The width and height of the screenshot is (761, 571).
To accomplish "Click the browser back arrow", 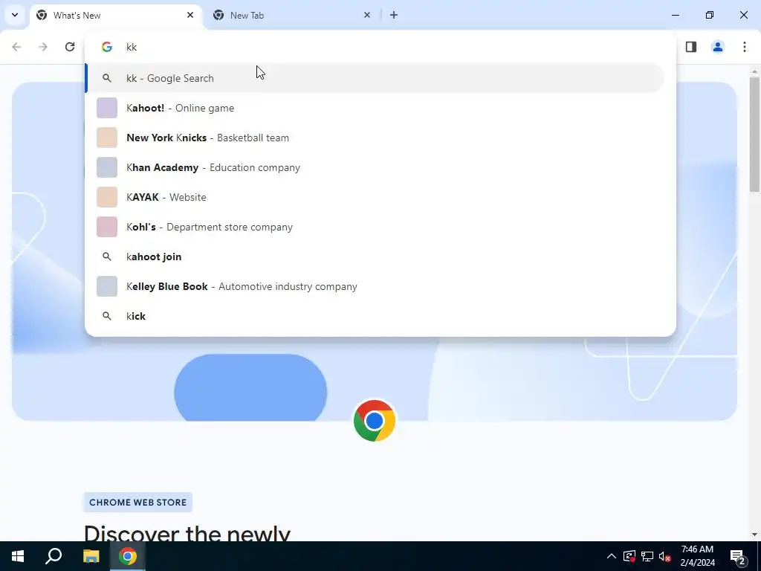I will click(16, 47).
